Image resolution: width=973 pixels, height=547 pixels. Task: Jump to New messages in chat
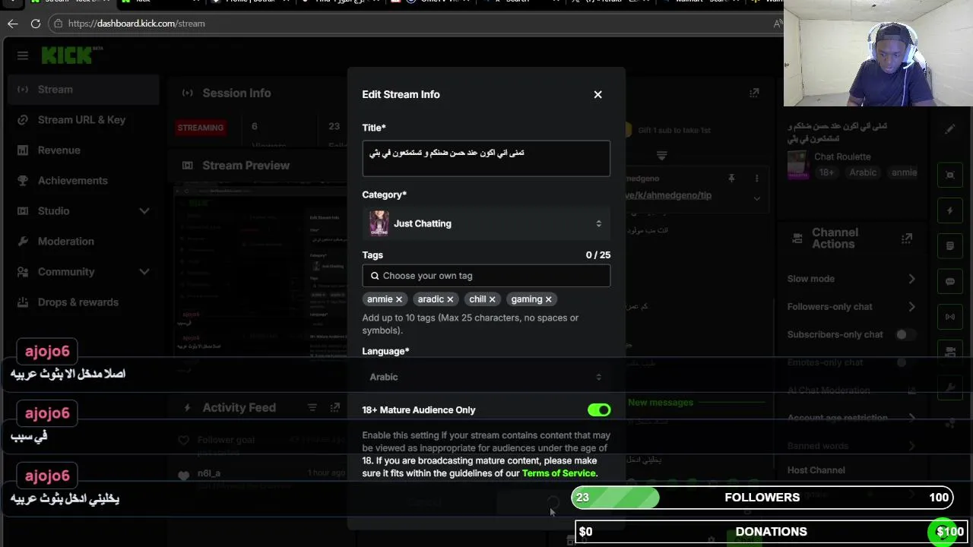[x=661, y=403]
